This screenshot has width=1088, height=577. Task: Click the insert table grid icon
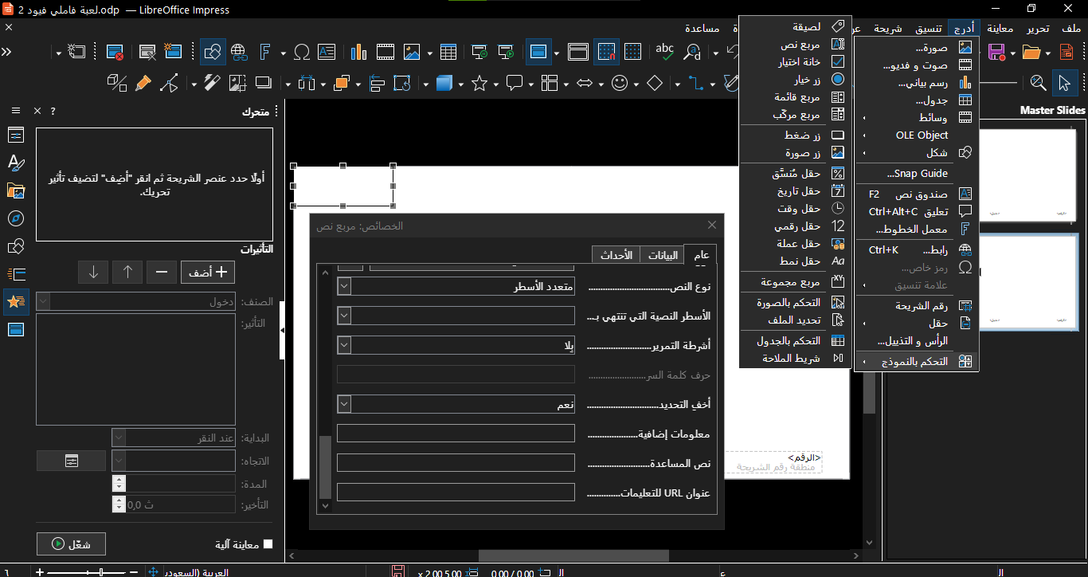click(448, 53)
